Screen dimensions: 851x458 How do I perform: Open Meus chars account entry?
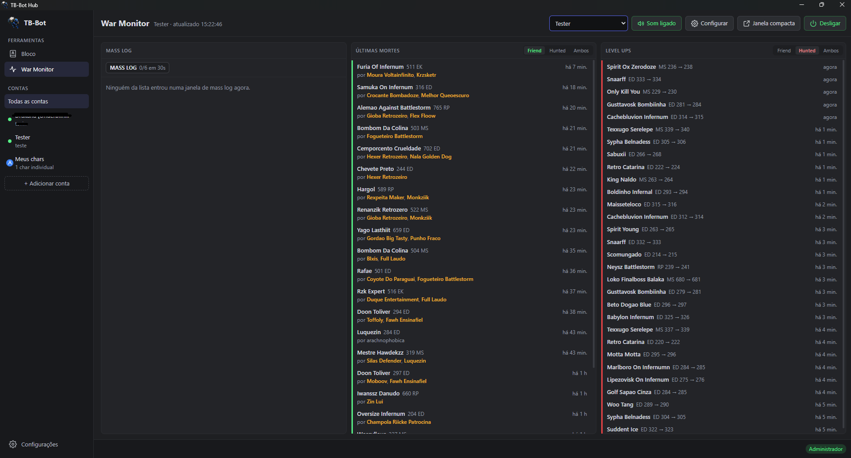point(47,163)
